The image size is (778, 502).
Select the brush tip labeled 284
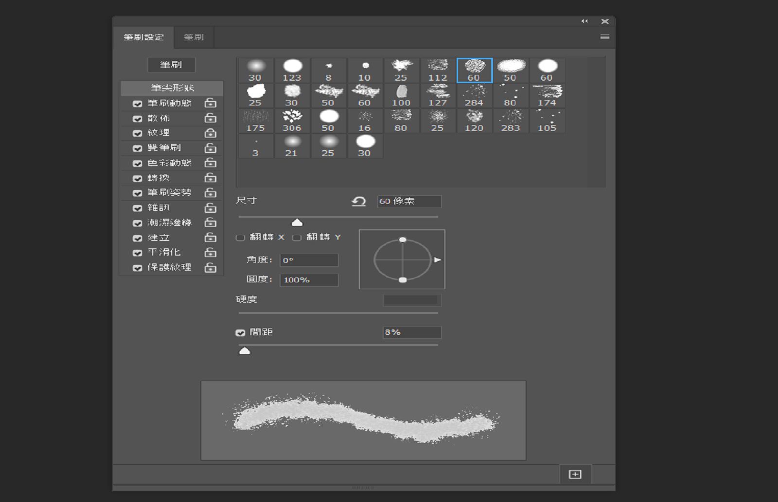point(474,96)
